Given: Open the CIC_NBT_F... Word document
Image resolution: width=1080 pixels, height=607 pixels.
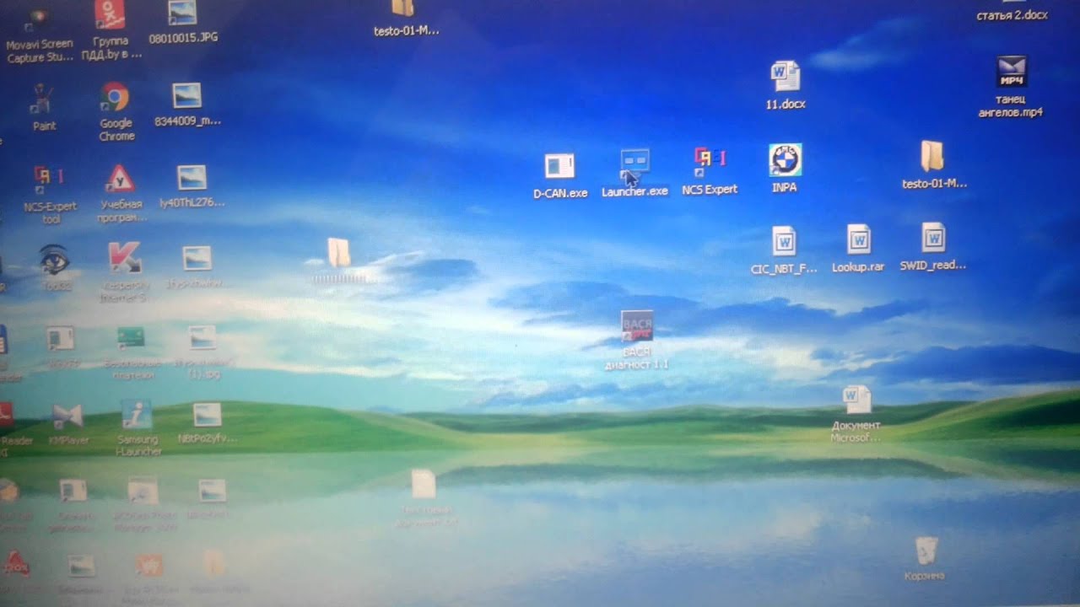Looking at the screenshot, I should [784, 241].
